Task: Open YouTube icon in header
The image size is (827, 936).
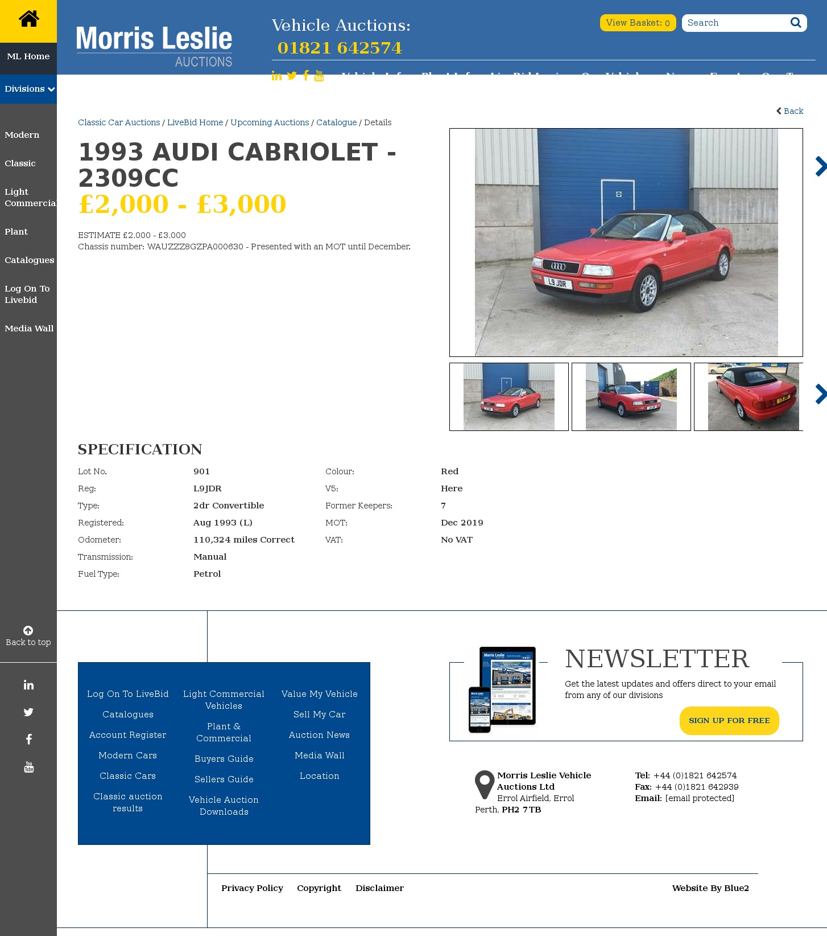Action: (x=319, y=76)
